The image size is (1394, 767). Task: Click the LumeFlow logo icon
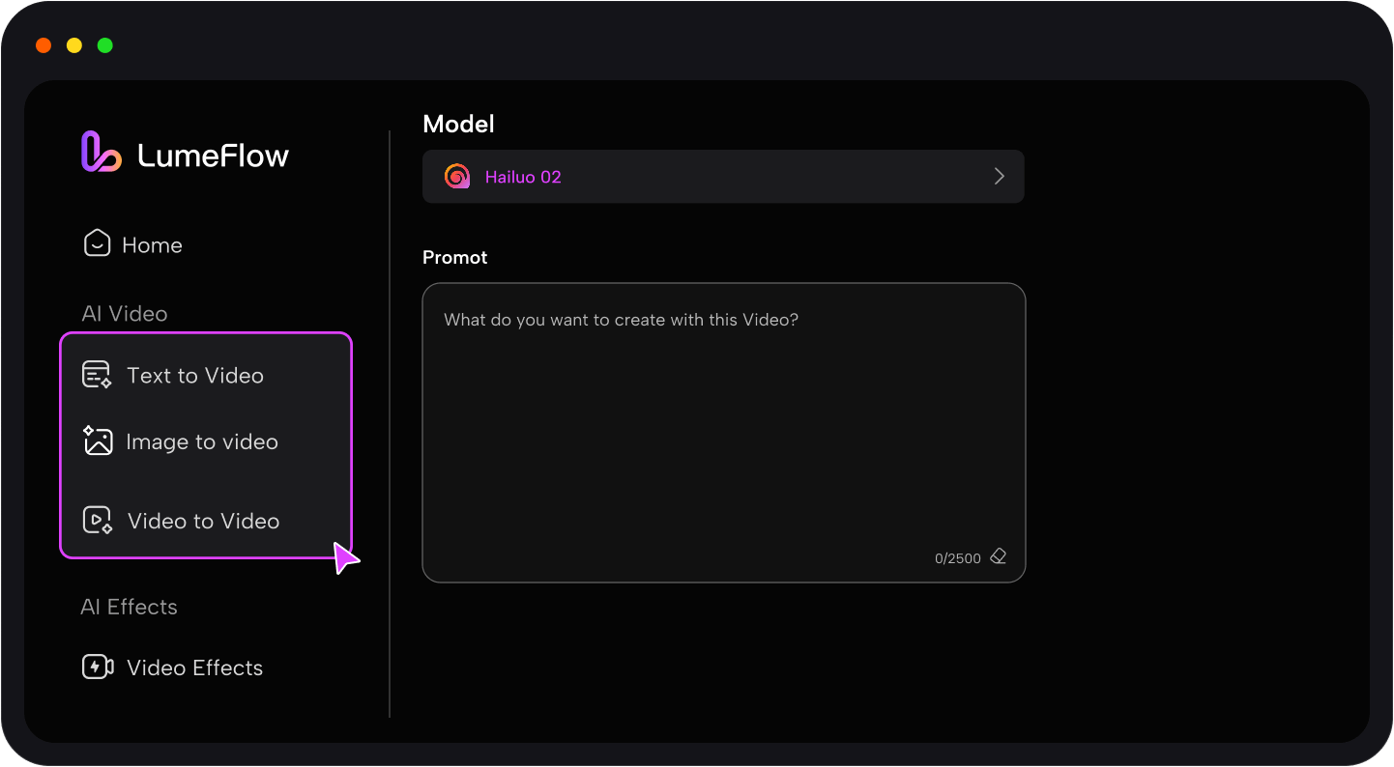[x=100, y=151]
